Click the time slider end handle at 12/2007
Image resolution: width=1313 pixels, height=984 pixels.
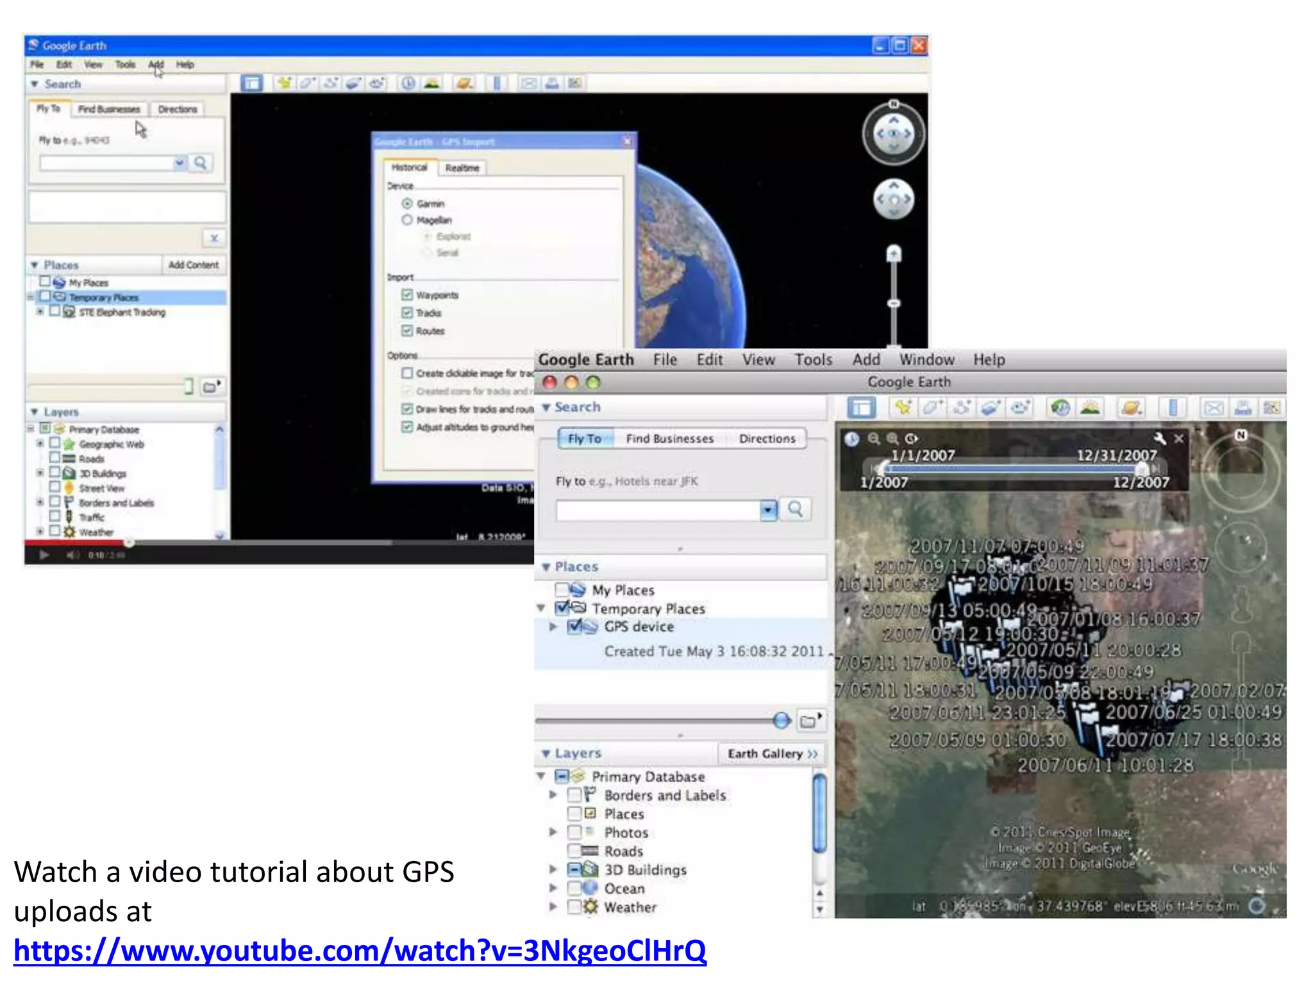click(x=1141, y=470)
